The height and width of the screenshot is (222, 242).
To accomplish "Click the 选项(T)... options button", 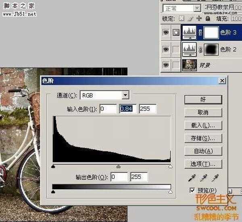I will [203, 164].
